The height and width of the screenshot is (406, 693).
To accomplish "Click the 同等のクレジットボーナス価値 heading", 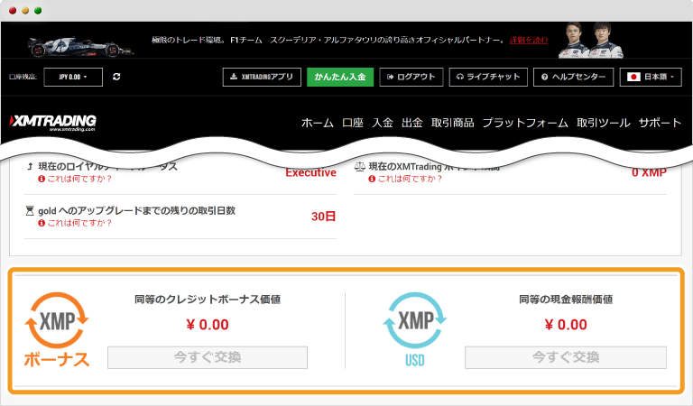I will 208,300.
